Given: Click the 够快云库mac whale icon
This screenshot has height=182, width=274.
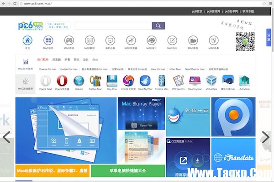Looking at the screenshot, I should pos(228,80).
